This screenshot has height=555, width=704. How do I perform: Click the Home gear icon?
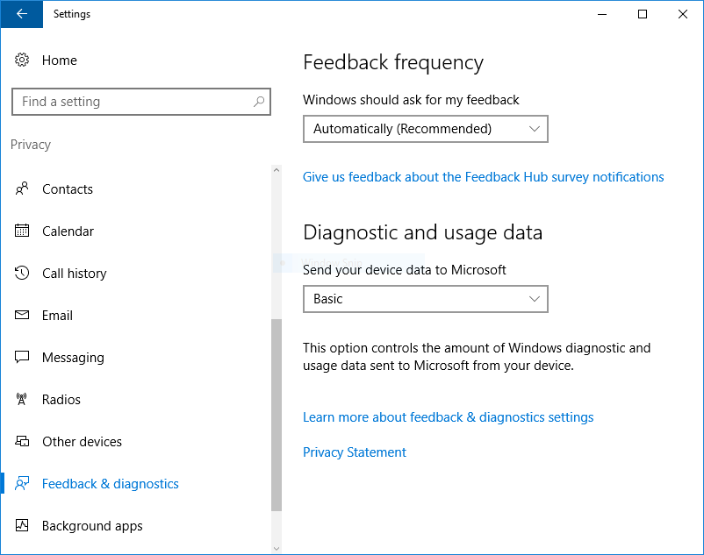tap(22, 60)
